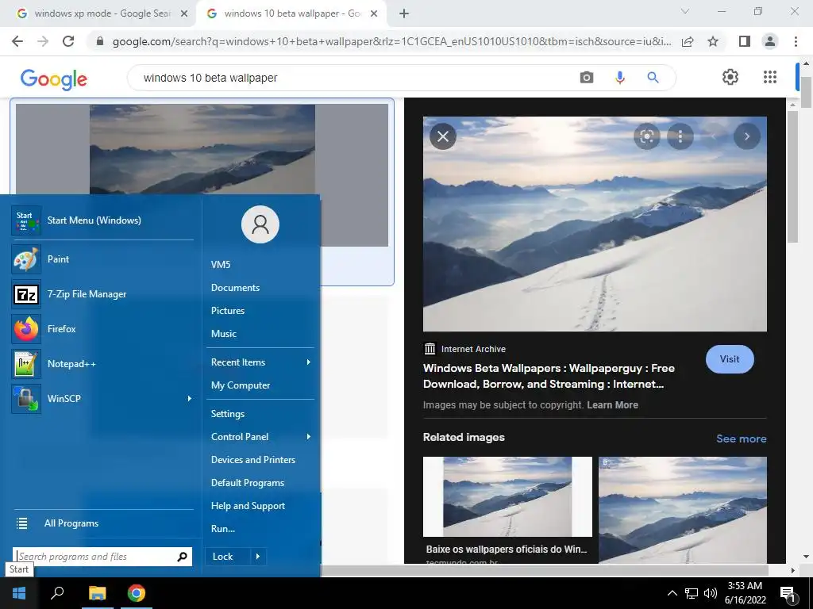This screenshot has width=813, height=609.
Task: Open Devices and Printers
Action: point(253,460)
